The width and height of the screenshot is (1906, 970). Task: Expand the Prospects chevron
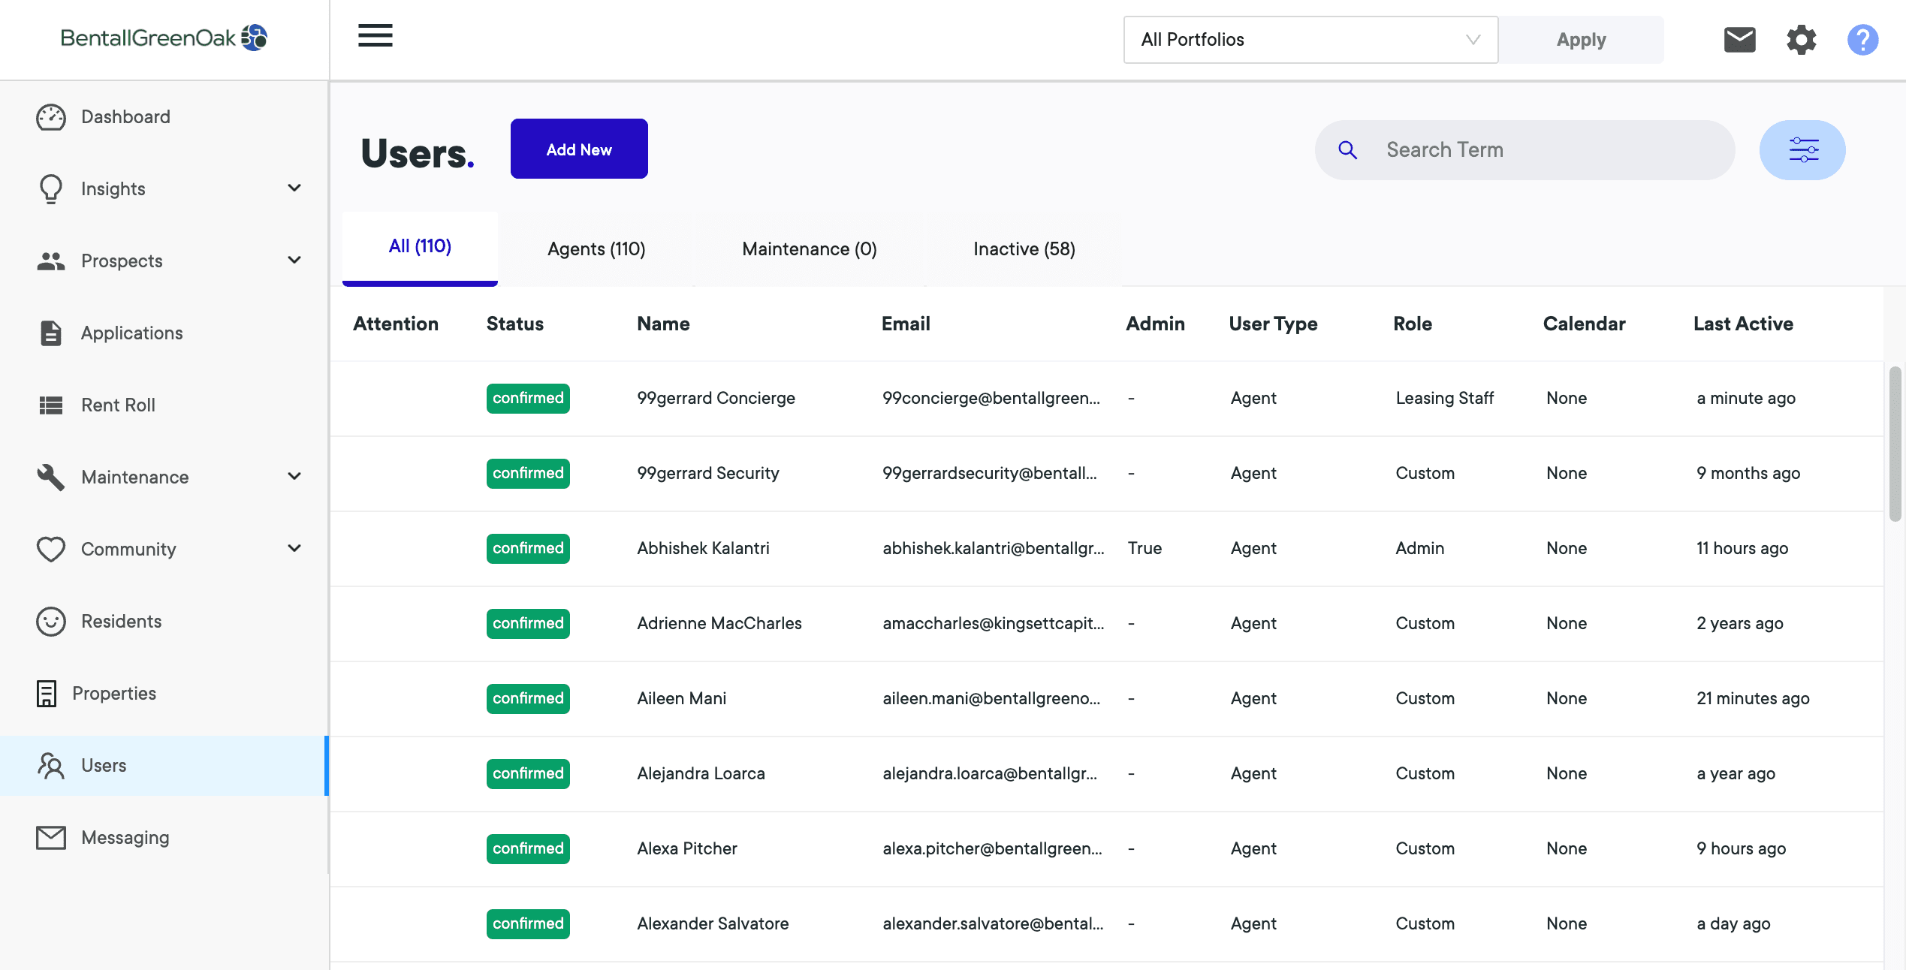(294, 260)
